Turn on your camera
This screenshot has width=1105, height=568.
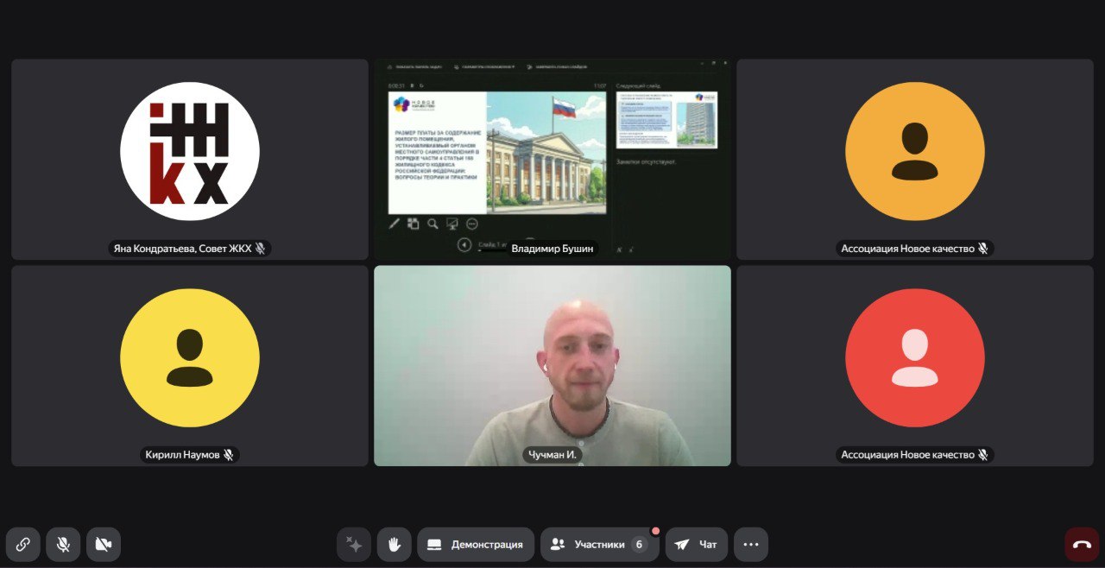click(104, 545)
